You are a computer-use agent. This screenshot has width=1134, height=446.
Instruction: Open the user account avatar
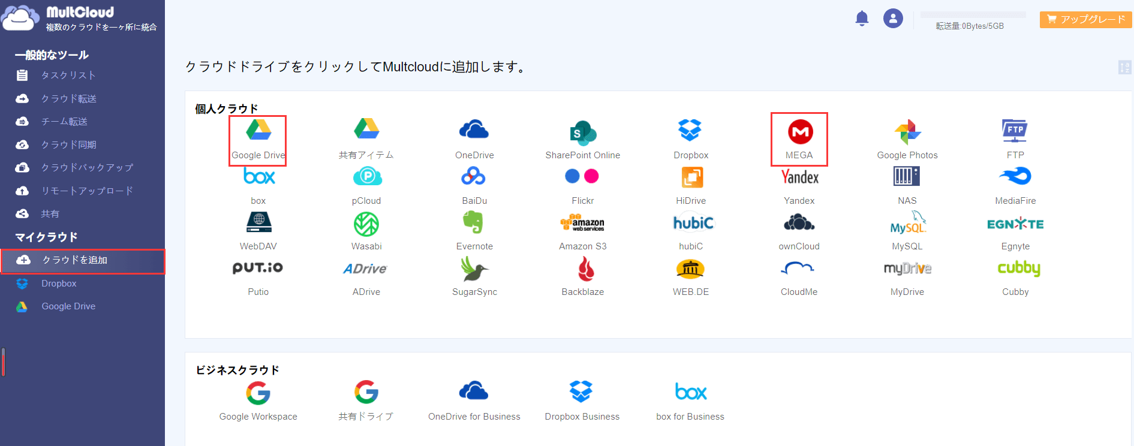click(x=893, y=19)
